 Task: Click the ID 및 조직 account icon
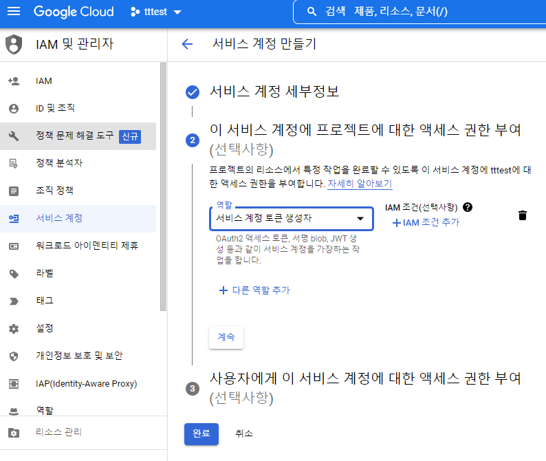tap(14, 109)
